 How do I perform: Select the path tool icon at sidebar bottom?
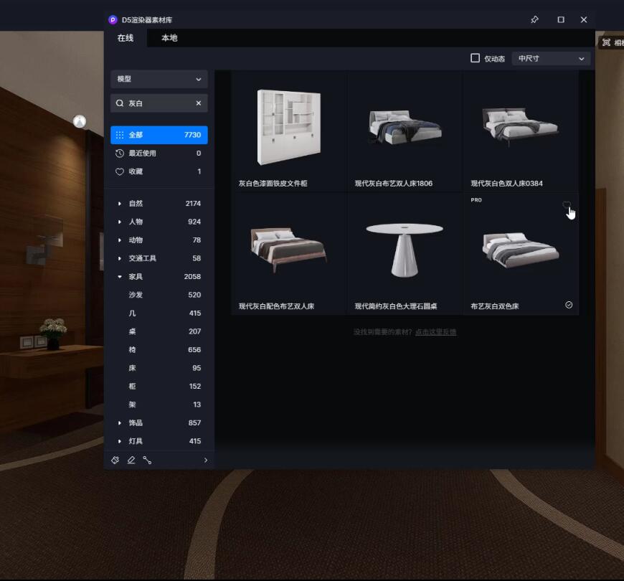(147, 460)
